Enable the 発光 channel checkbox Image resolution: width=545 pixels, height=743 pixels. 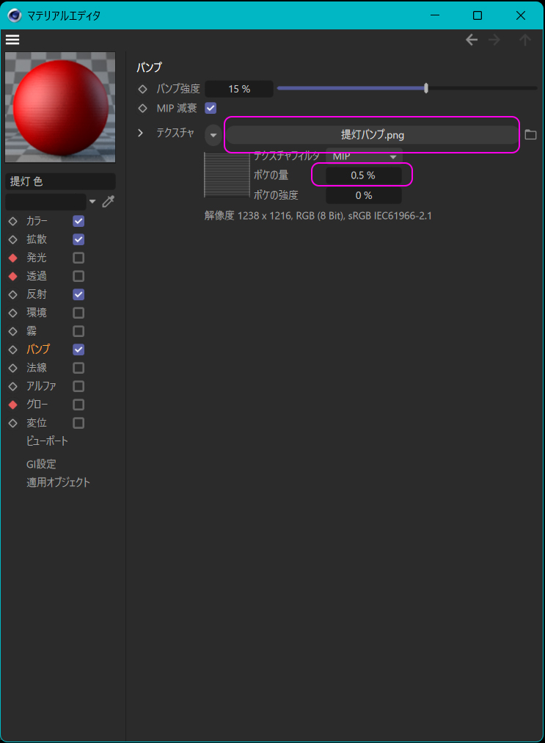coord(78,258)
